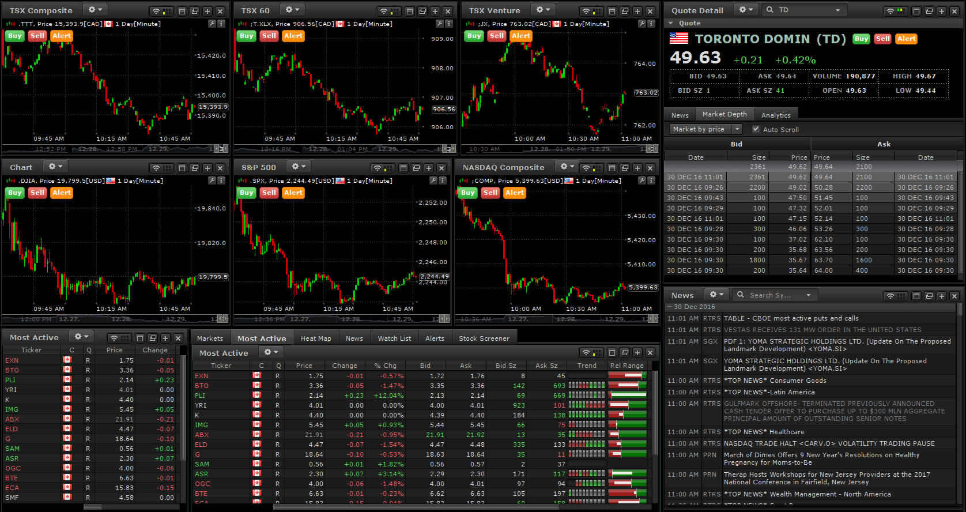Click plus icon in News panel header
Image resolution: width=966 pixels, height=512 pixels.
click(x=942, y=296)
